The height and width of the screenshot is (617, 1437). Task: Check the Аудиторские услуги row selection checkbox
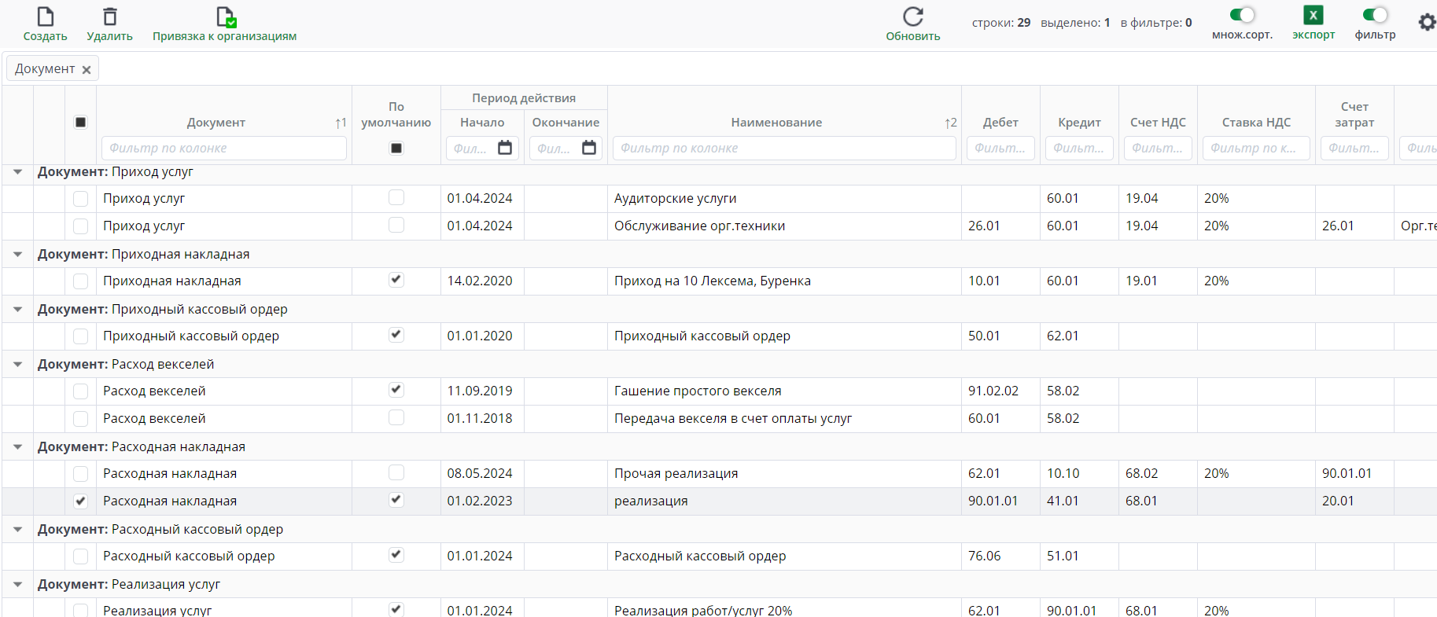[80, 199]
